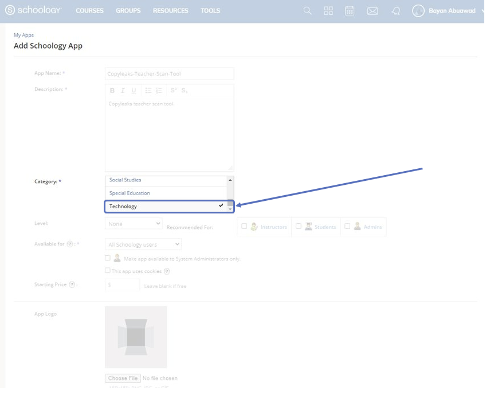Select Social Studies category option
This screenshot has height=400, width=490.
tap(166, 180)
